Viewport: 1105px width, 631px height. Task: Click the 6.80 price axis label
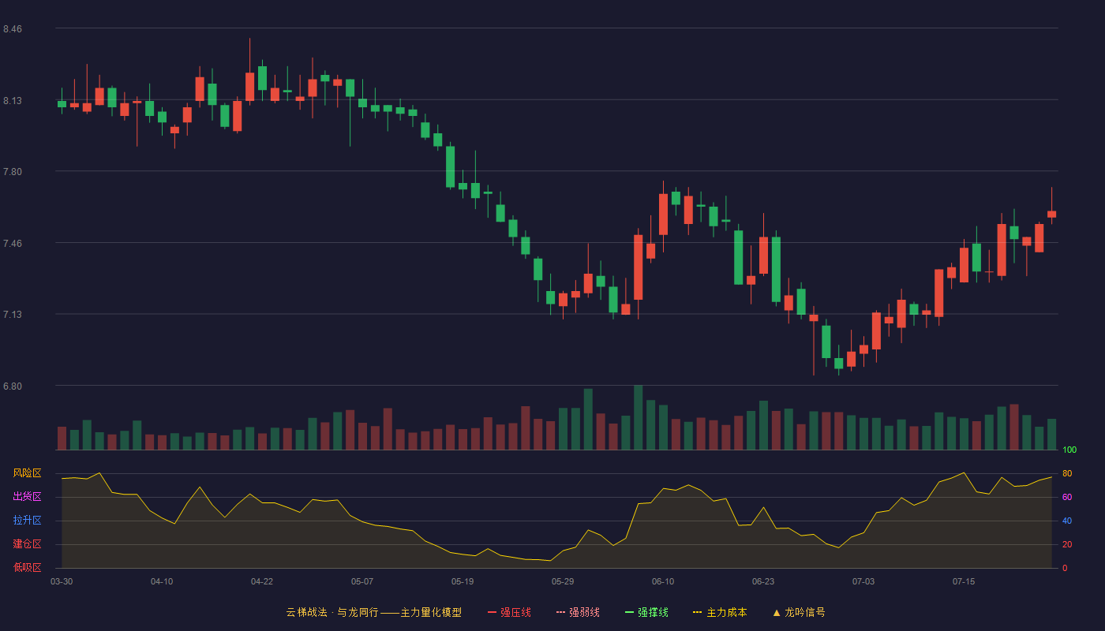pyautogui.click(x=13, y=386)
